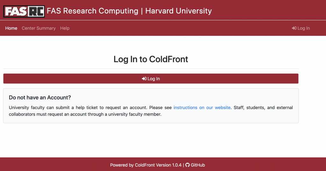Follow the instructions on our website link

coord(202,108)
